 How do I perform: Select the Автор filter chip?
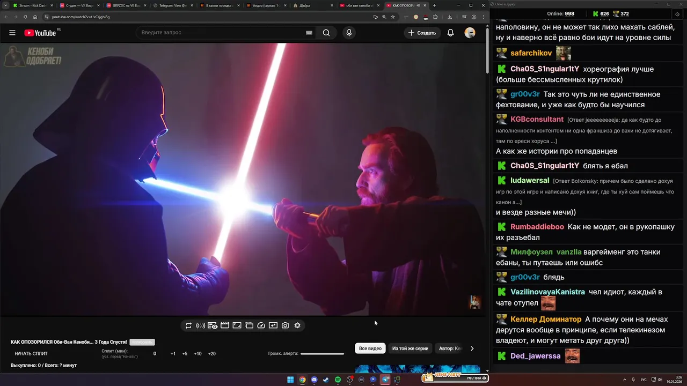(x=450, y=348)
